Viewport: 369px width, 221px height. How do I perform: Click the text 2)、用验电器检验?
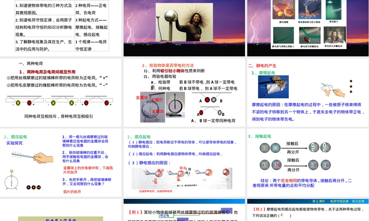[x=160, y=76]
